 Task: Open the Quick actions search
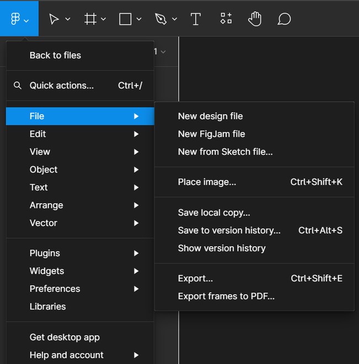point(62,85)
